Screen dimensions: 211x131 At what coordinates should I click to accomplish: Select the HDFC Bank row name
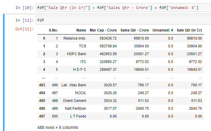pos(76,54)
